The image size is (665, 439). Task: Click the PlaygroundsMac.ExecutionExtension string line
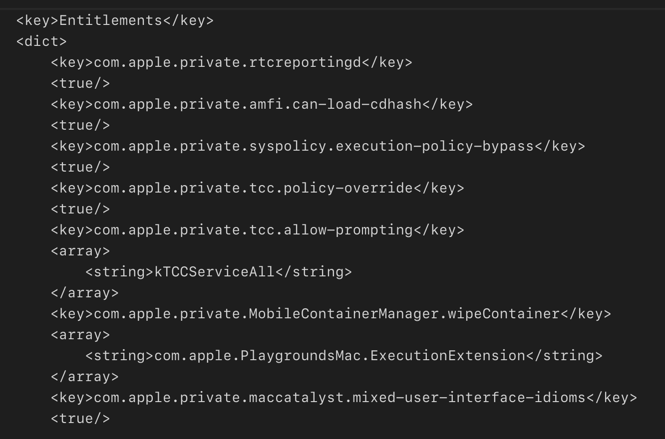pos(344,356)
